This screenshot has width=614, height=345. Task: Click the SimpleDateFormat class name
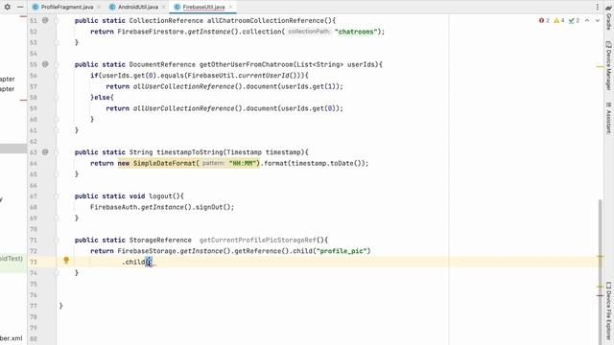pos(164,163)
